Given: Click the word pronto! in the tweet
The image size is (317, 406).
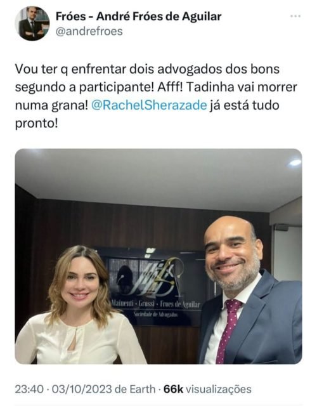Looking at the screenshot, I should coord(36,124).
